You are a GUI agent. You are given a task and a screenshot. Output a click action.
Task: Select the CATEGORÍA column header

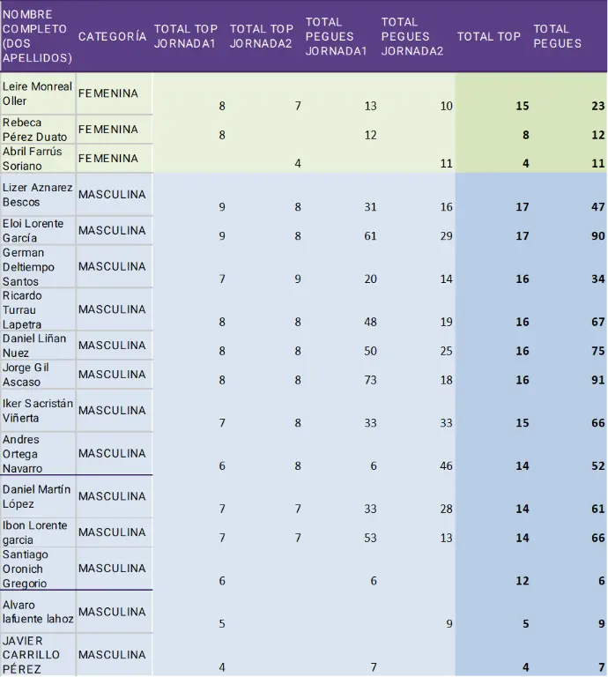112,36
